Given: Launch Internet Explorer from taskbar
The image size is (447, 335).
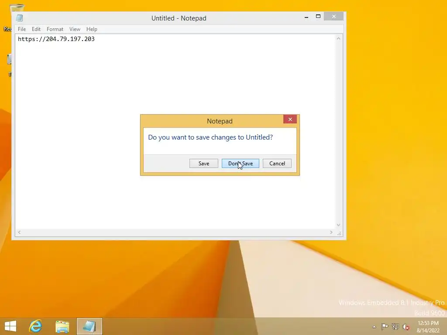Looking at the screenshot, I should tap(36, 326).
